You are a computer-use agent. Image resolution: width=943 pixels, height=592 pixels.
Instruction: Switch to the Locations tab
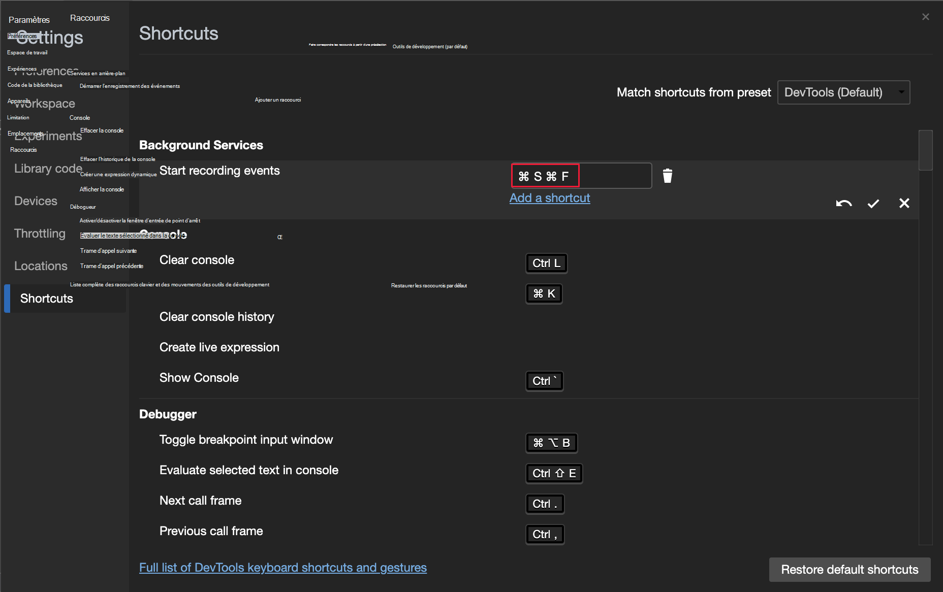41,266
